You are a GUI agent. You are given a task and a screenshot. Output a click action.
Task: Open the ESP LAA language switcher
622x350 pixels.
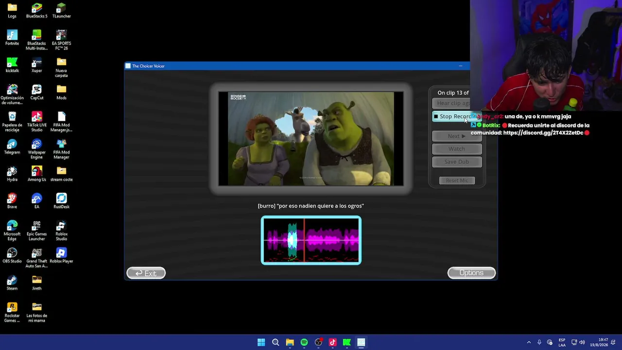[x=562, y=342]
